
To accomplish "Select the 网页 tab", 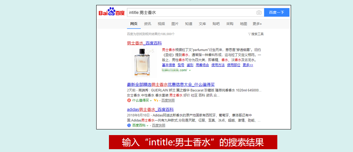I will click(x=134, y=24).
